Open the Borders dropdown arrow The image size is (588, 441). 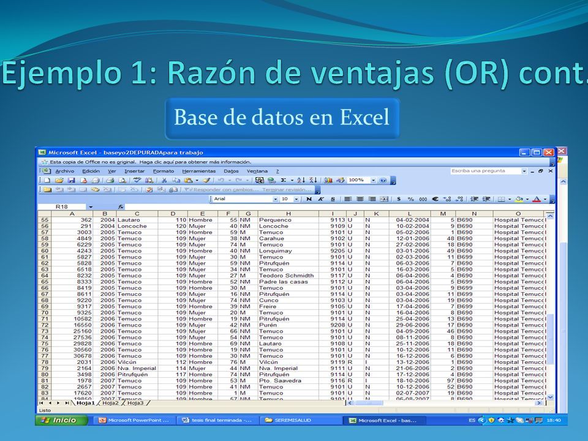[509, 199]
